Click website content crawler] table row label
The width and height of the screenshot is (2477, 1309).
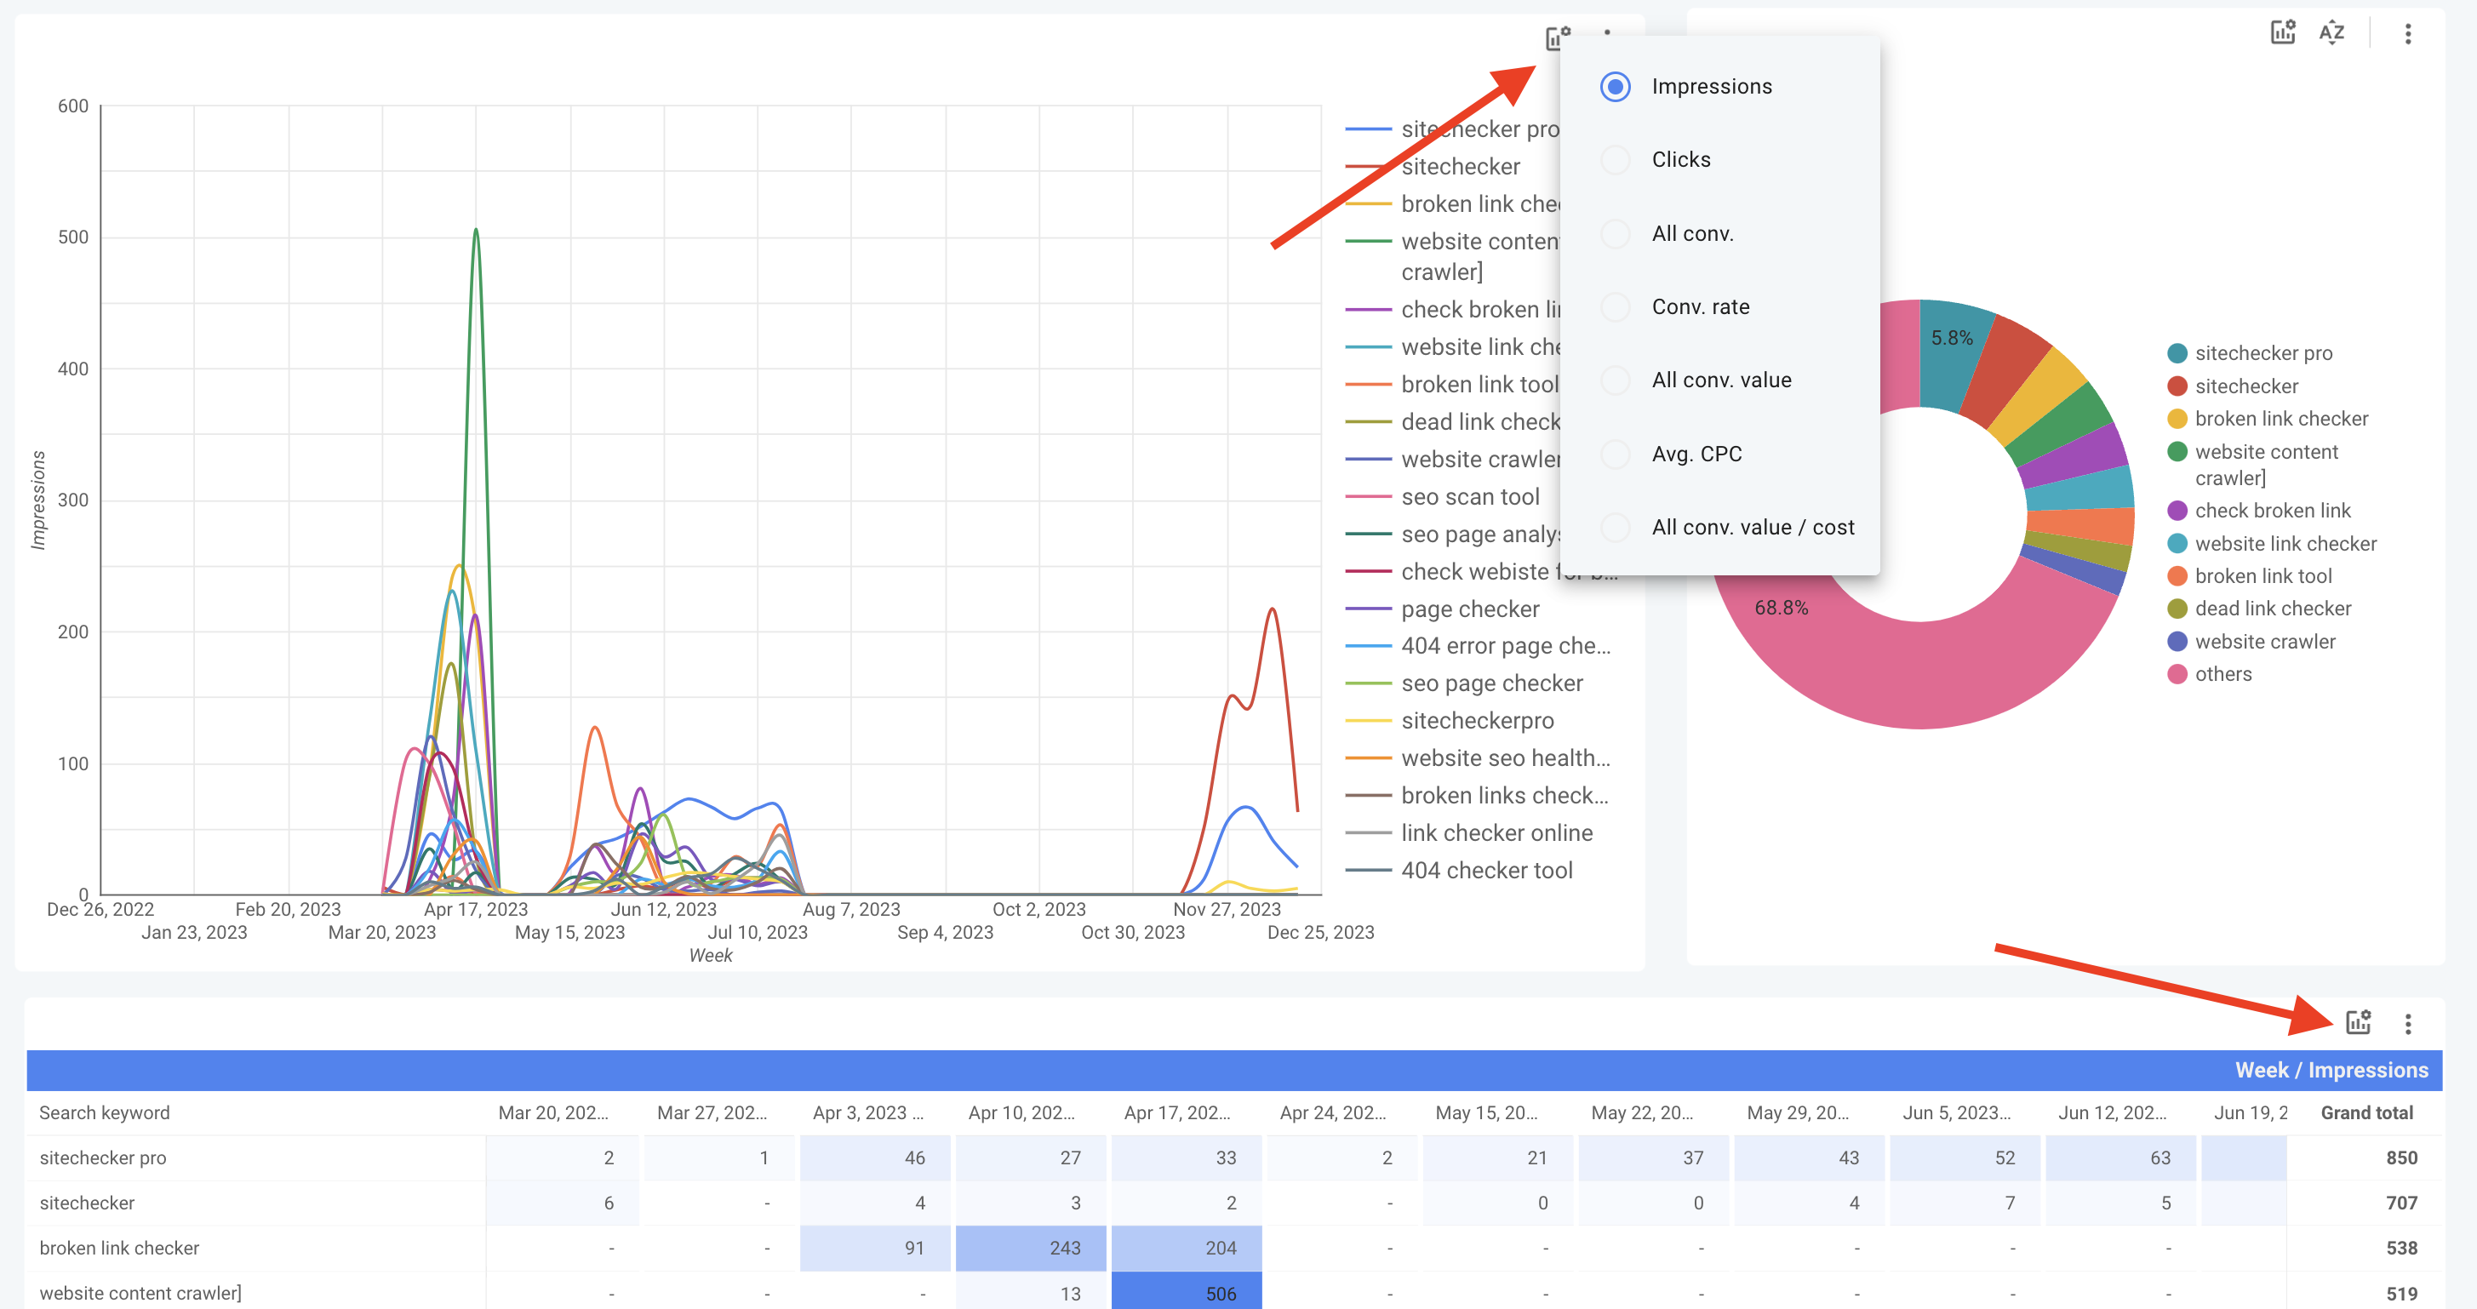click(x=140, y=1294)
